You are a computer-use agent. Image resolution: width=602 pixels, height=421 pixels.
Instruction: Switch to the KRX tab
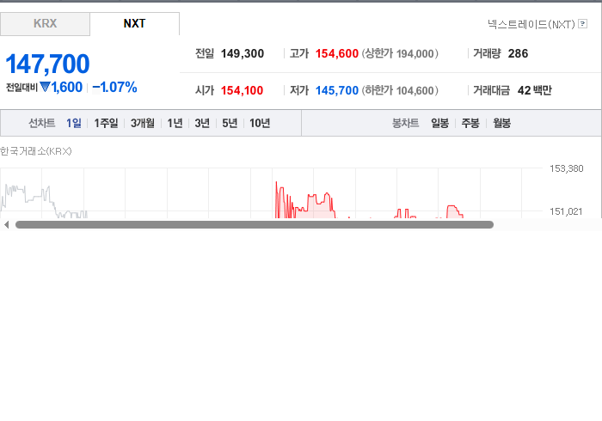[45, 24]
